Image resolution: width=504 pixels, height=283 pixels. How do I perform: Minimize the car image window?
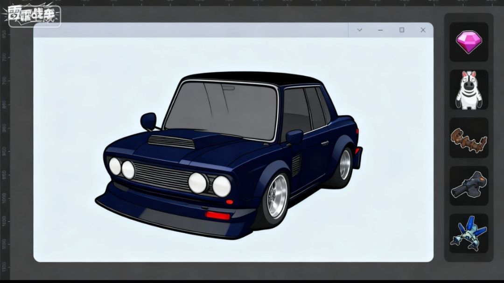tap(380, 30)
